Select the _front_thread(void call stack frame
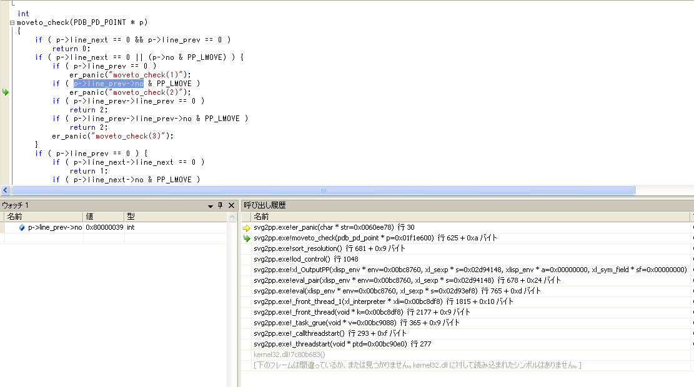 [362, 312]
